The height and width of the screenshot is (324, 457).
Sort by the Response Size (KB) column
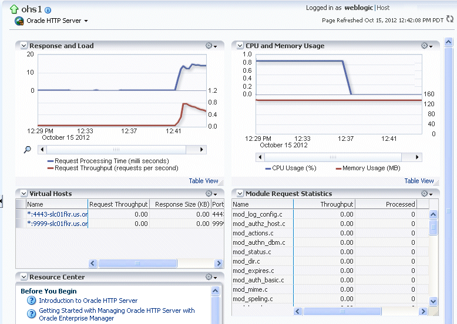[180, 204]
